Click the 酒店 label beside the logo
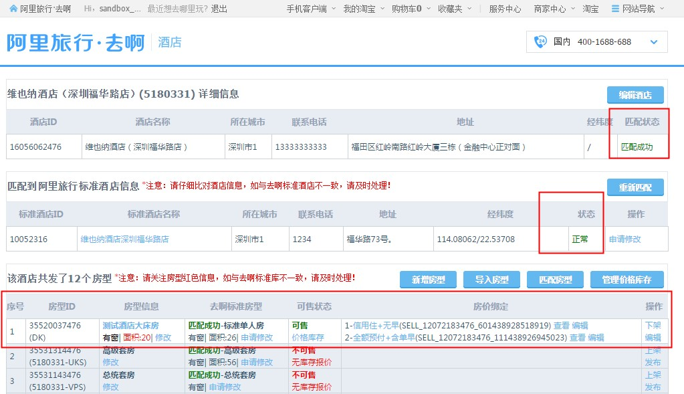 pyautogui.click(x=169, y=42)
